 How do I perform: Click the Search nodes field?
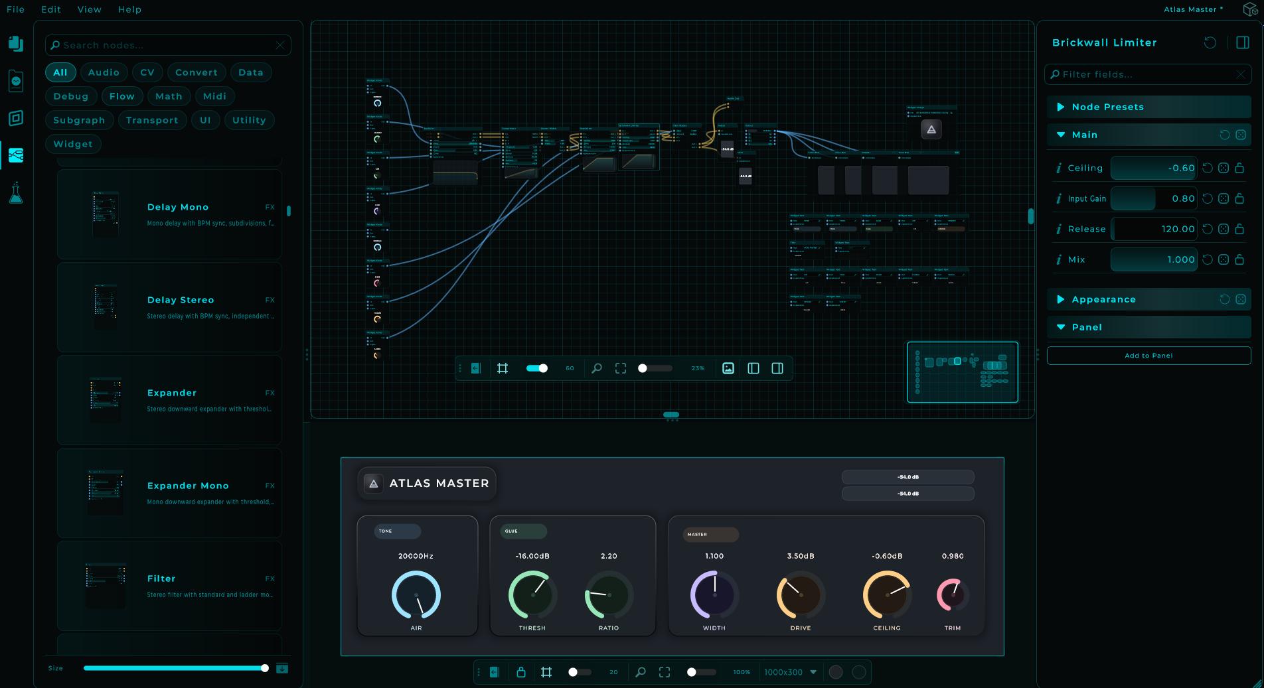point(168,45)
